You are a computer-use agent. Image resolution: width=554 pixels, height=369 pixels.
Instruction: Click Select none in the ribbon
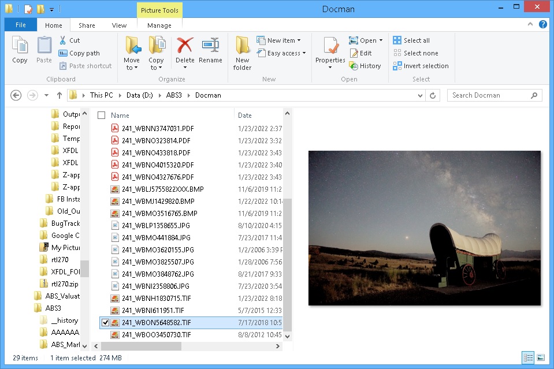coord(416,53)
